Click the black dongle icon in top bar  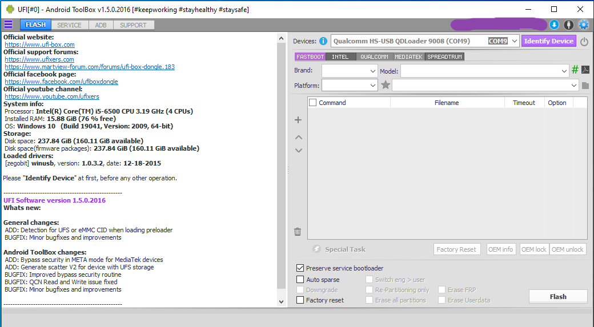569,25
